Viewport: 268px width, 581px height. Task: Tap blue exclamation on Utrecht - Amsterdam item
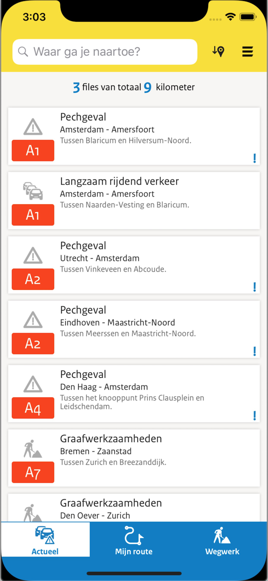254,287
